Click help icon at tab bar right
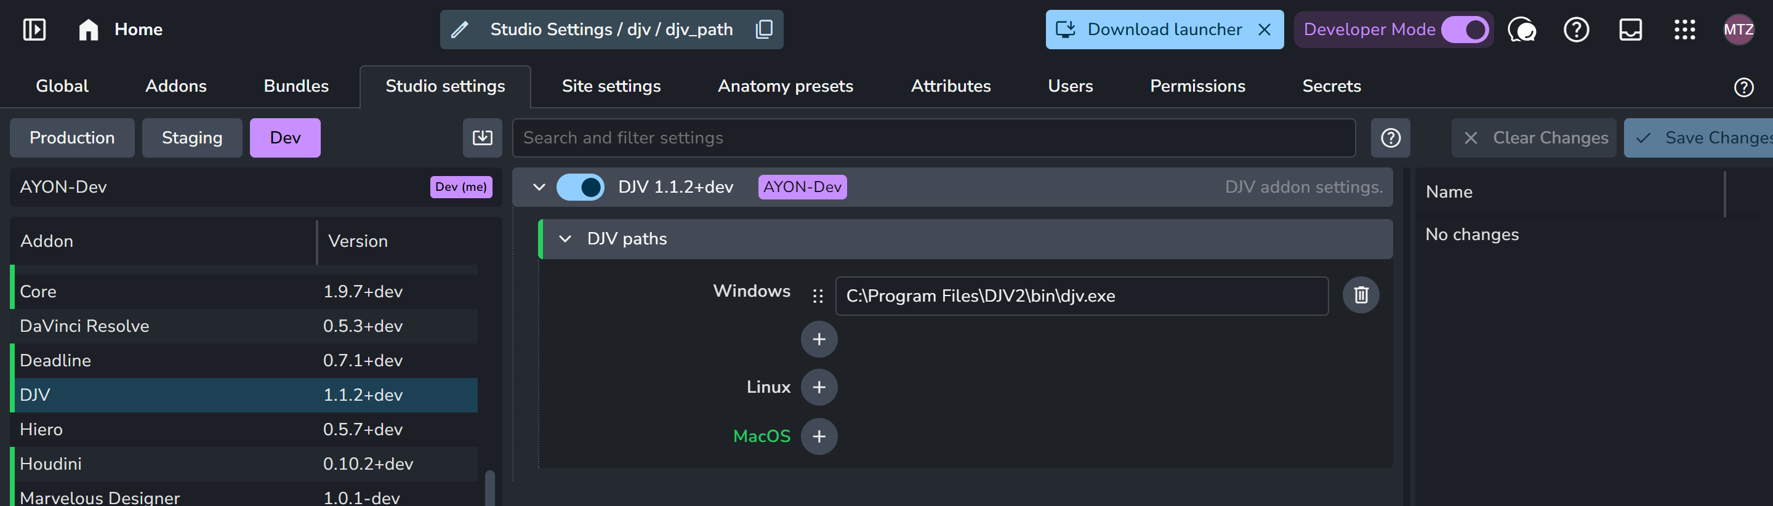Image resolution: width=1773 pixels, height=506 pixels. [x=1743, y=87]
